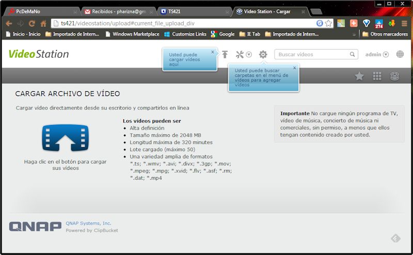This screenshot has height=255, width=413.
Task: Click the big blue upload video button
Action: (x=66, y=138)
